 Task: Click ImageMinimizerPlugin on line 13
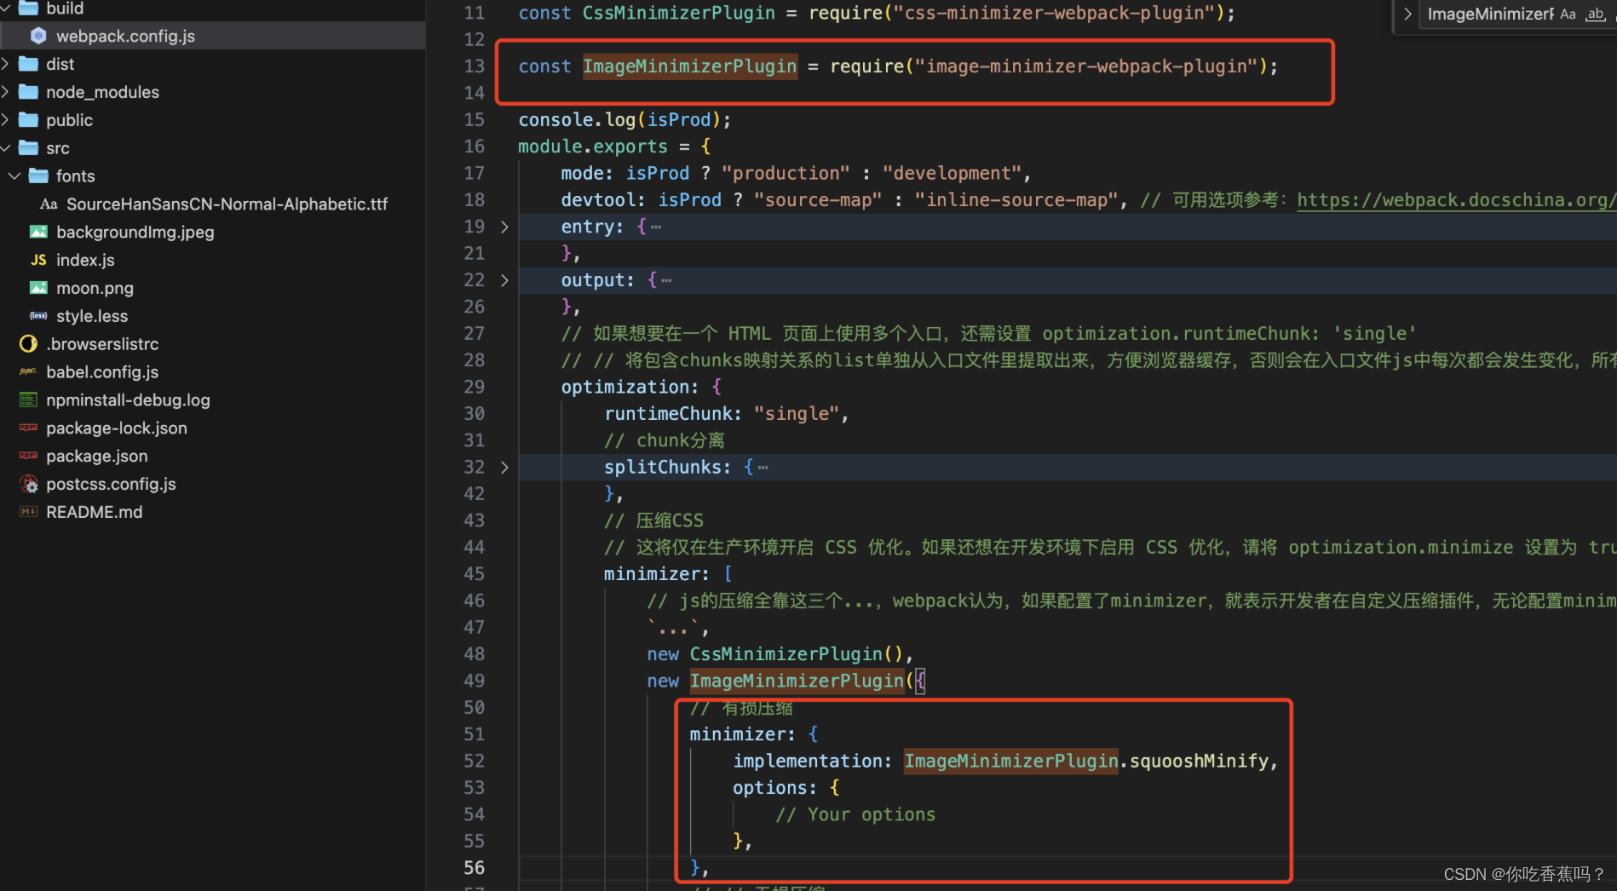pos(690,66)
